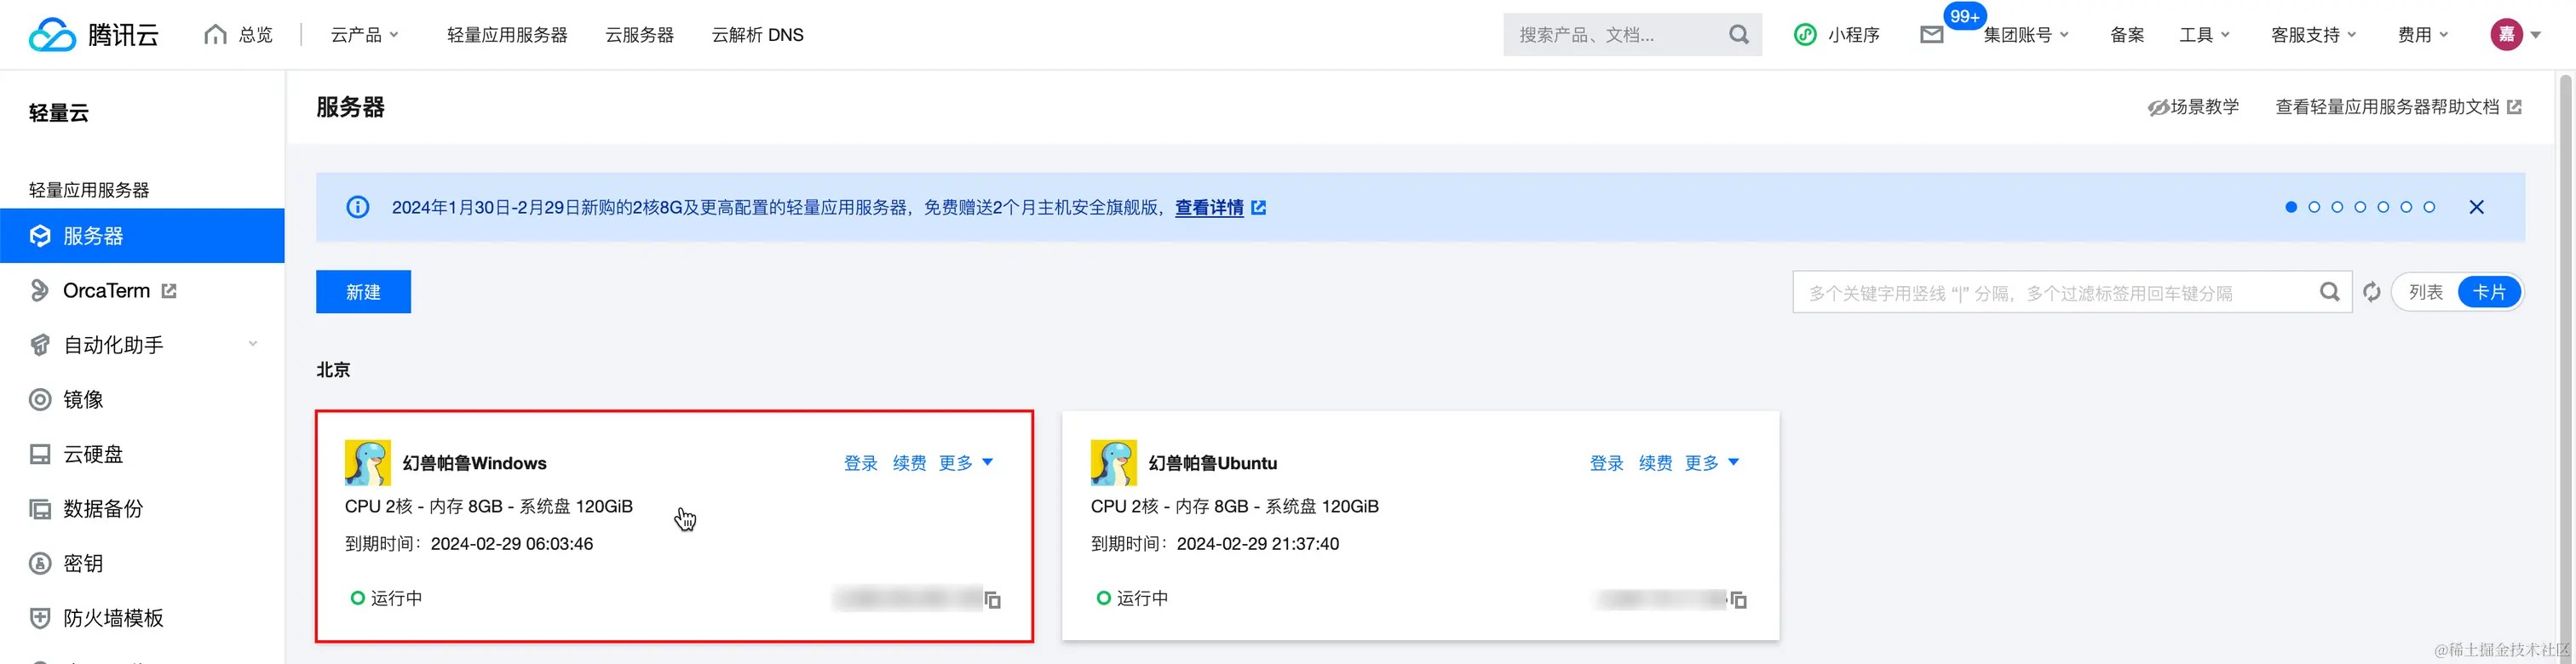Open 防火墙模板 in the sidebar
The image size is (2576, 664).
click(113, 618)
